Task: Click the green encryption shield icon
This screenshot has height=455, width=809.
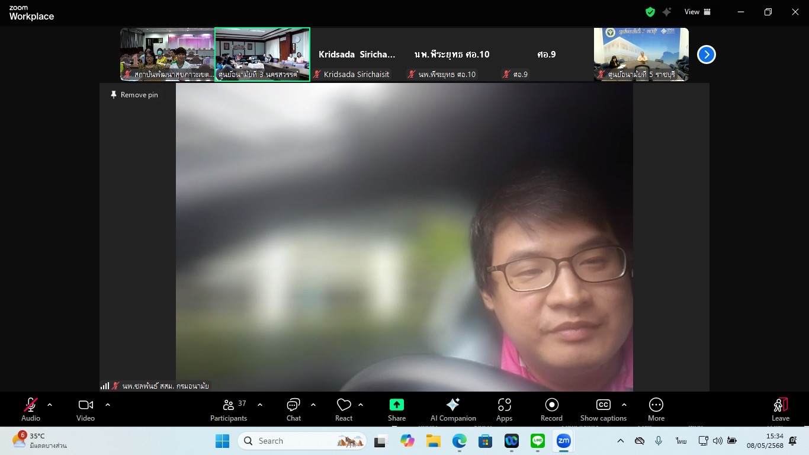Action: 650,12
